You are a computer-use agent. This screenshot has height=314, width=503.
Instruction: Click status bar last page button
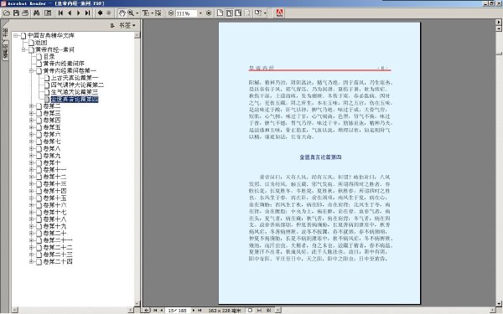pyautogui.click(x=200, y=310)
